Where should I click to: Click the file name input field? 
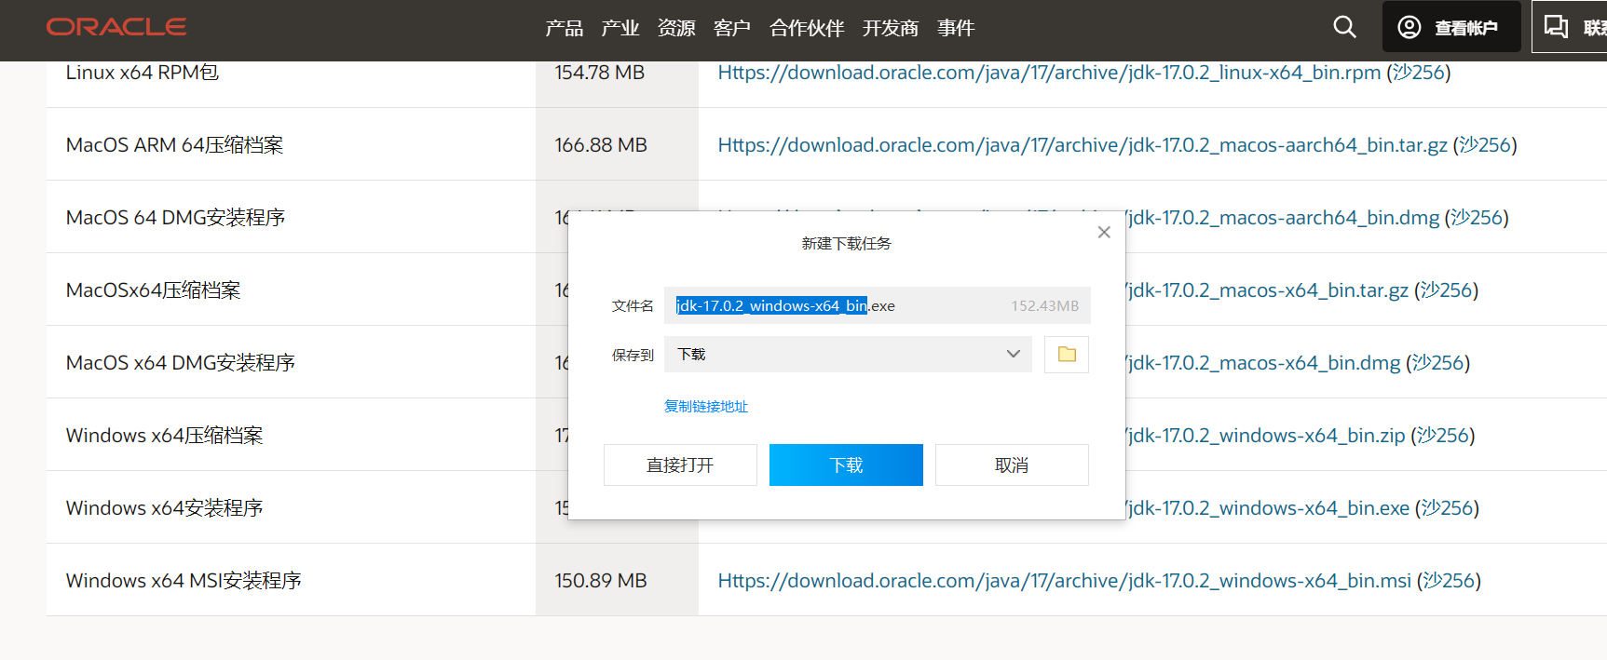tap(877, 305)
